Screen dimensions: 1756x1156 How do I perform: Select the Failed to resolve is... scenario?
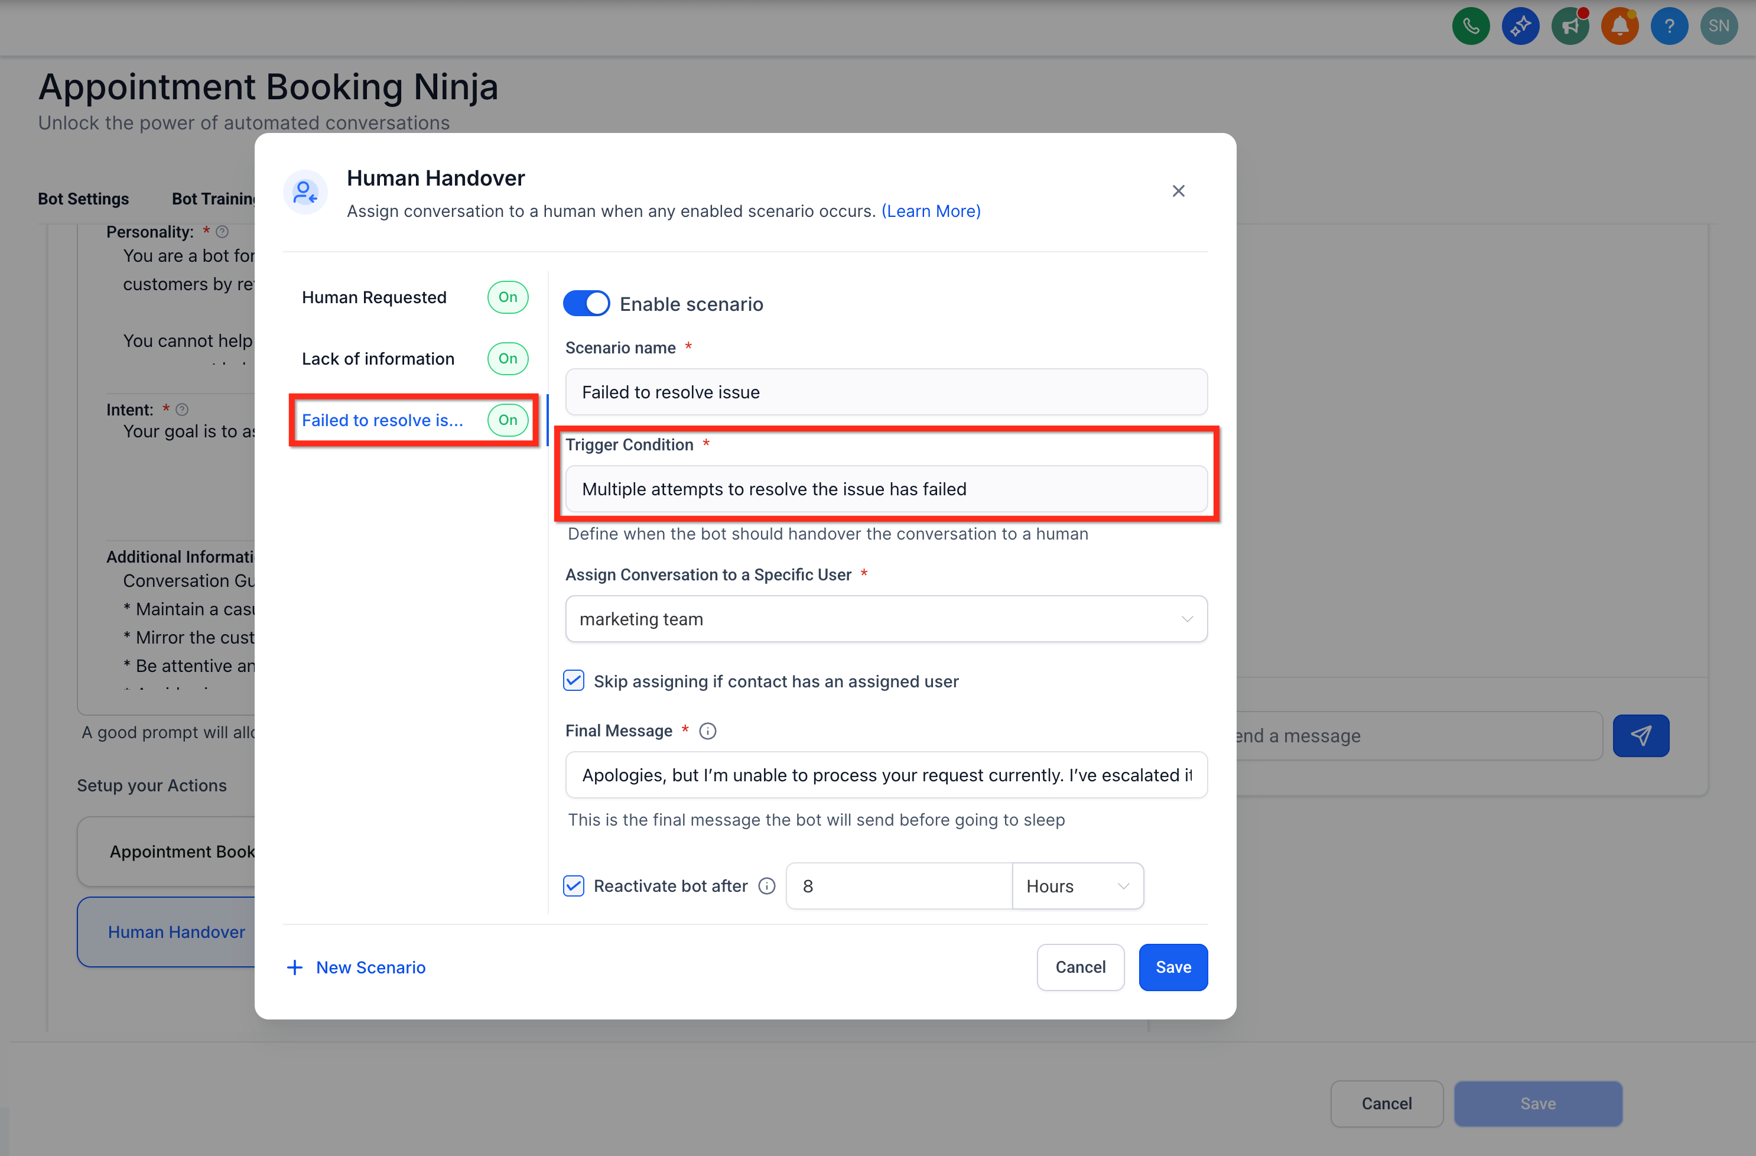[382, 420]
